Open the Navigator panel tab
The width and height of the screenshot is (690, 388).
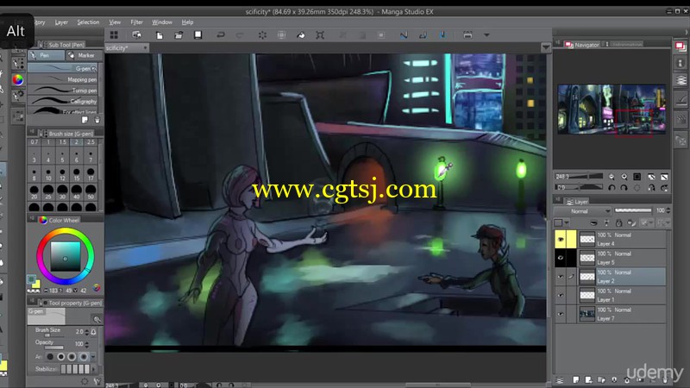click(582, 45)
